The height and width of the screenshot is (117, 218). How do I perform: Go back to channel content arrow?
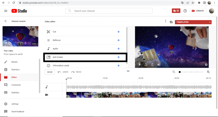click(6, 21)
